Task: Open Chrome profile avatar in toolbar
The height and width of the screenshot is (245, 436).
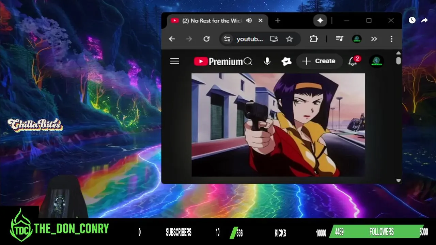Action: click(357, 39)
